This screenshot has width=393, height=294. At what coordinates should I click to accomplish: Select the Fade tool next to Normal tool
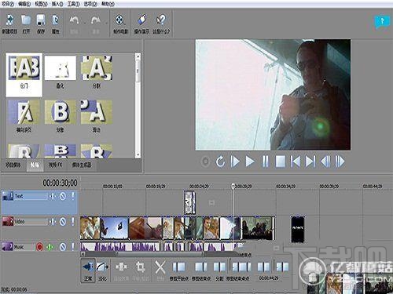pyautogui.click(x=102, y=270)
